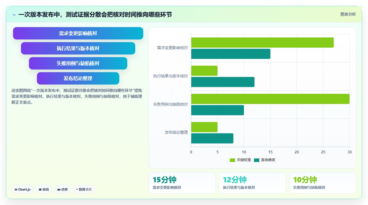Viewport: 368px width, 205px height.
Task: Open the 15分钟 需求变更影响核对 data card
Action: pos(182,183)
